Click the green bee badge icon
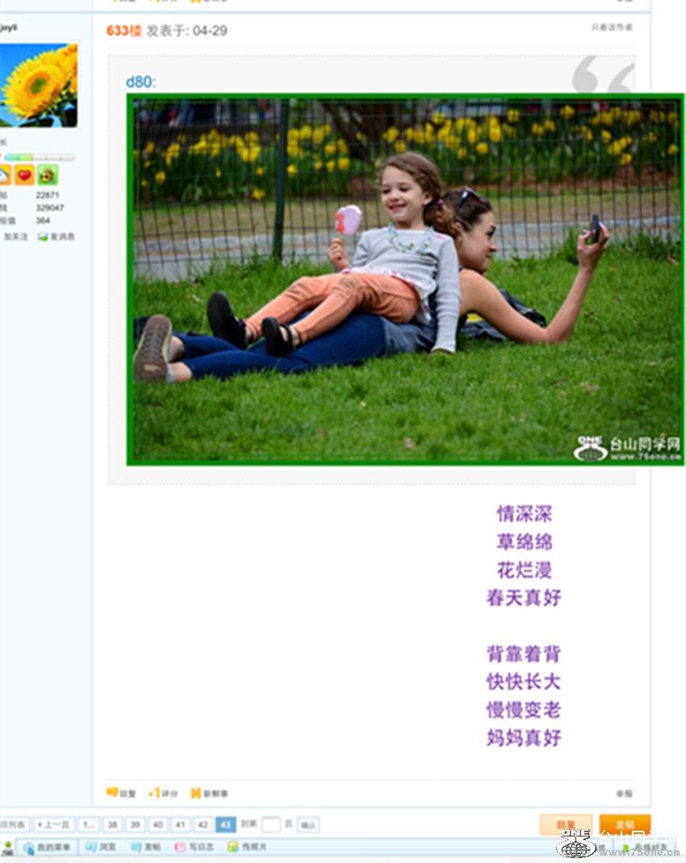 [x=48, y=175]
